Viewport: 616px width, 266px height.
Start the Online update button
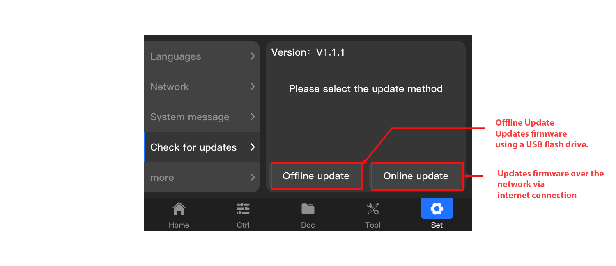coord(416,176)
